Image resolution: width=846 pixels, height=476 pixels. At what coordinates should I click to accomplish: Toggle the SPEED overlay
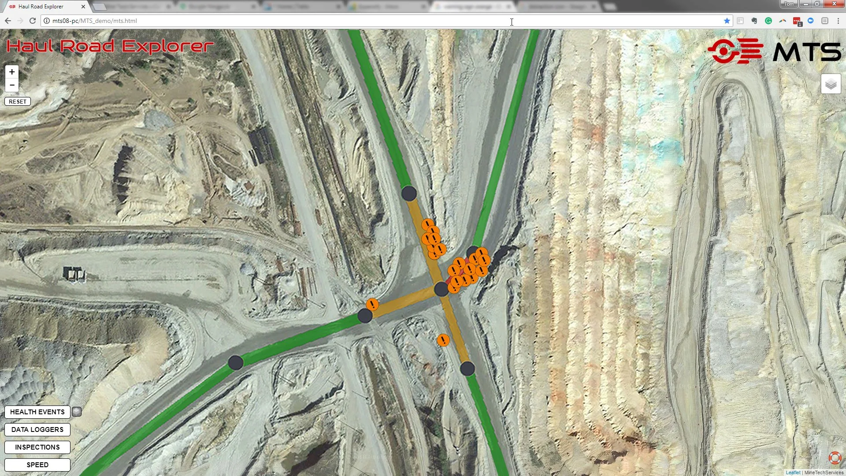point(37,465)
